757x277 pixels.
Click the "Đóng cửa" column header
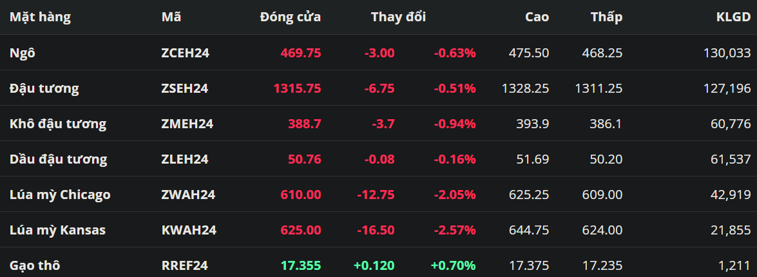(290, 17)
